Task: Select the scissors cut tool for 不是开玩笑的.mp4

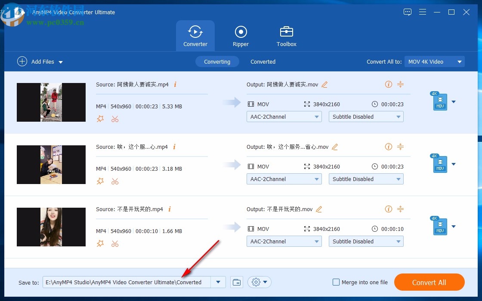Action: [x=115, y=243]
